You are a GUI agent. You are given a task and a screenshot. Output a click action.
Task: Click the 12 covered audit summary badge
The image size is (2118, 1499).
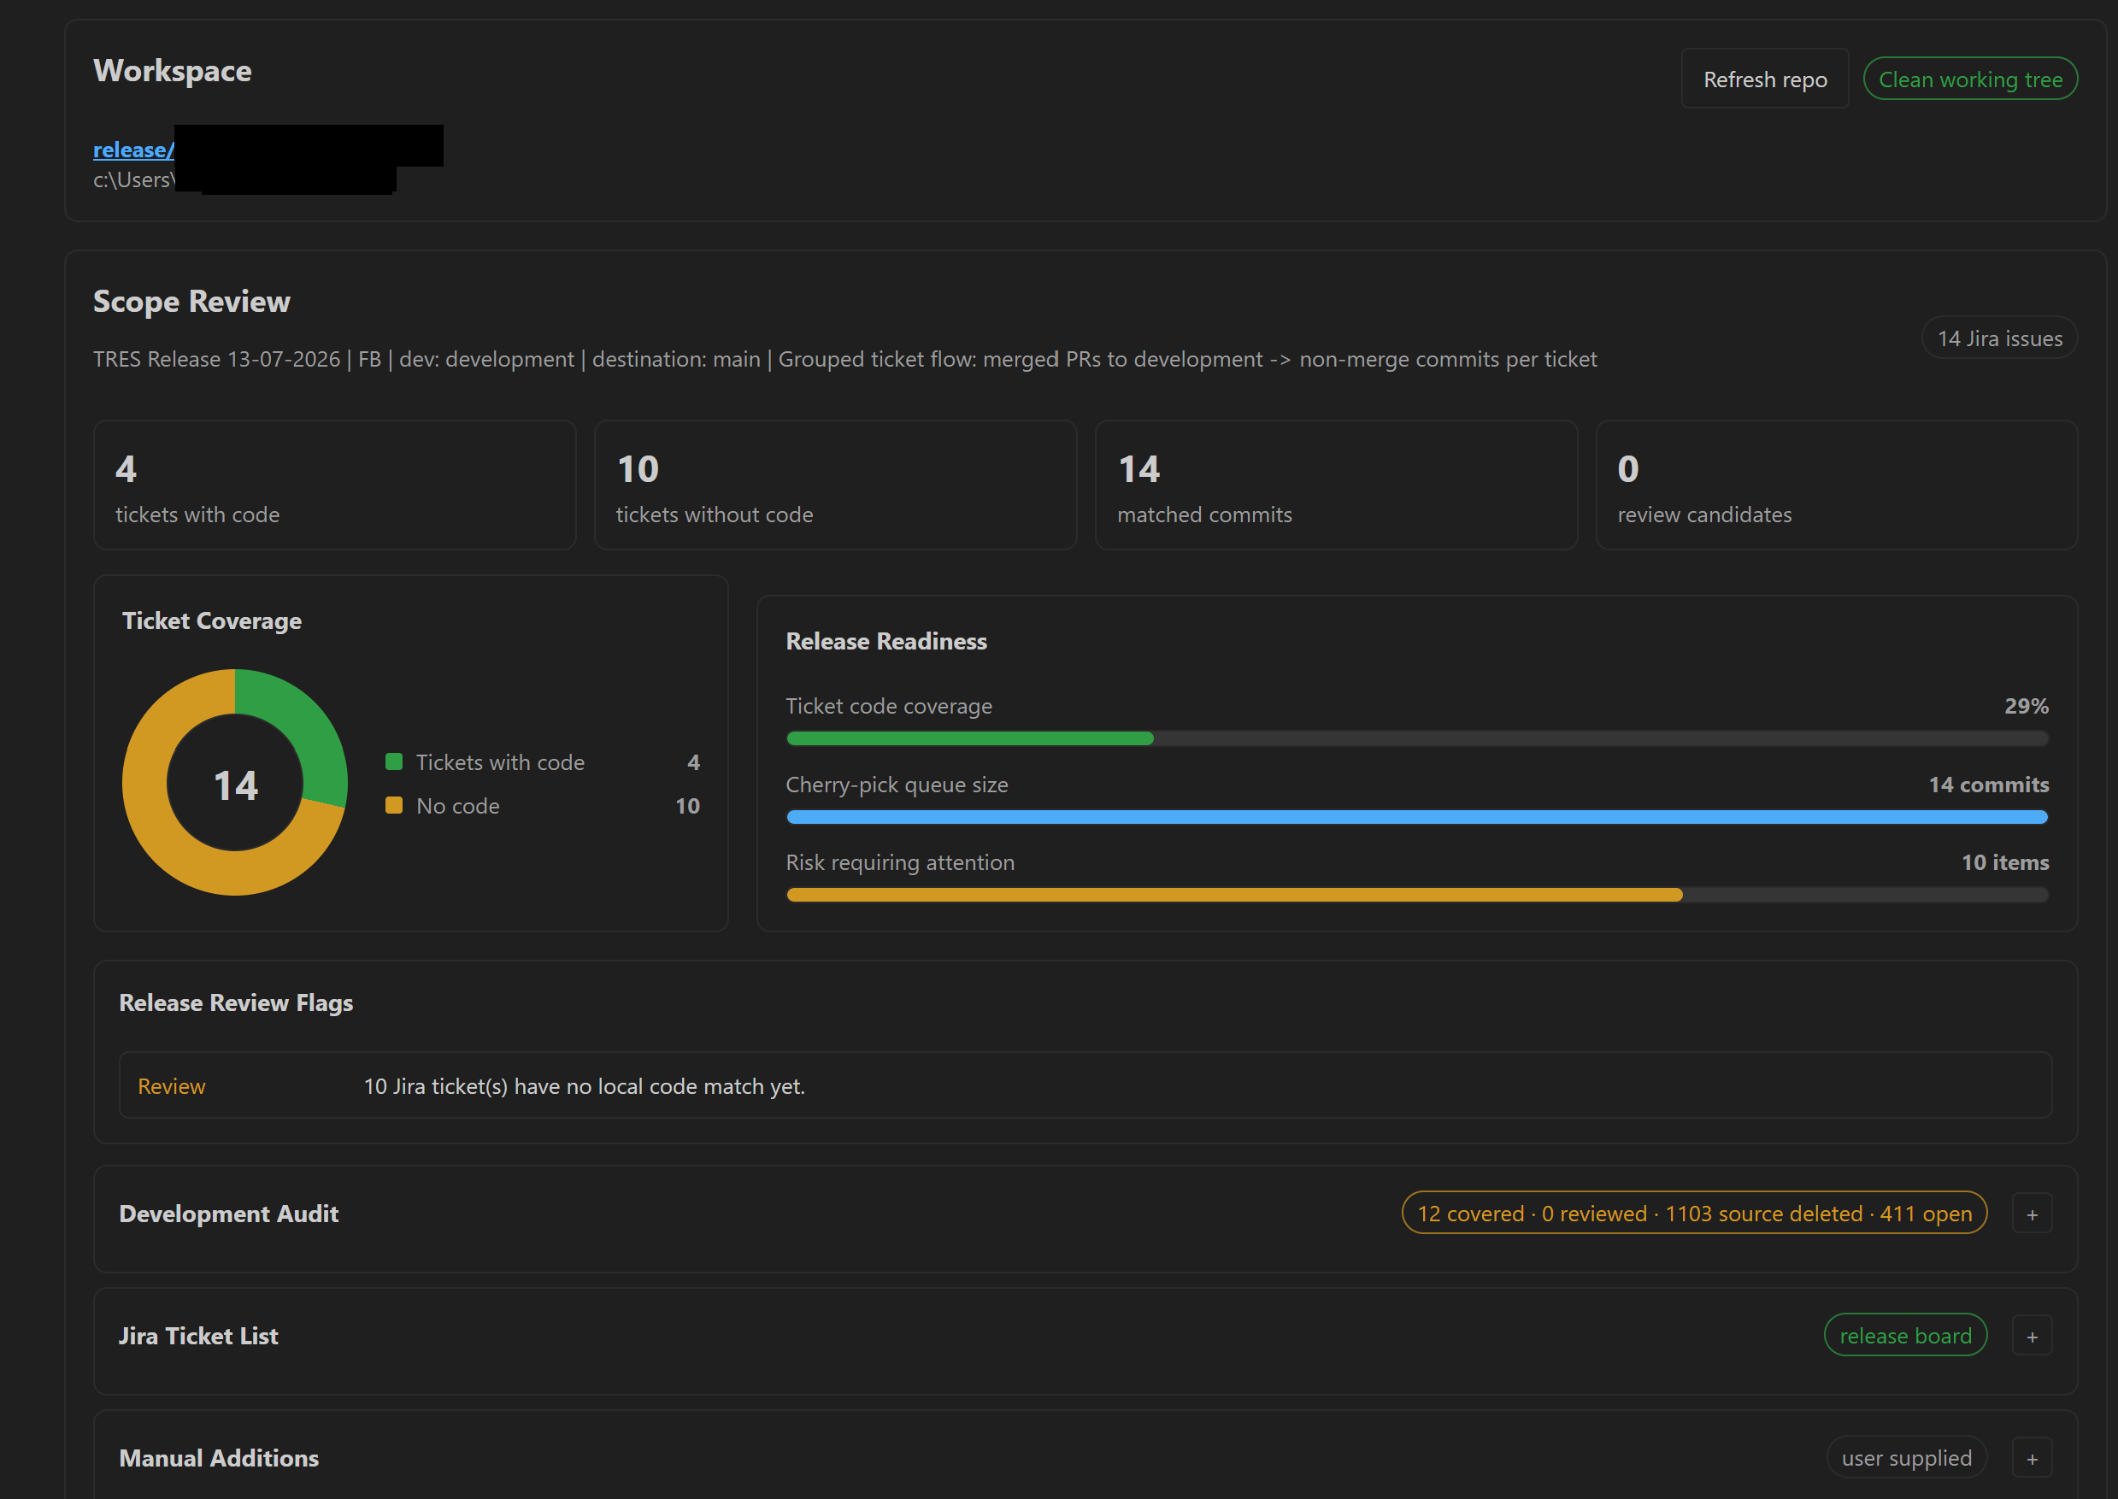1694,1213
